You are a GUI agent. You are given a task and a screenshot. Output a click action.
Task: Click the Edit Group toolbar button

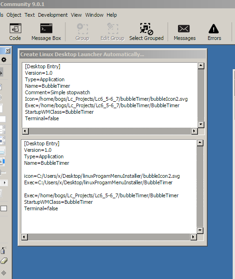(x=113, y=32)
